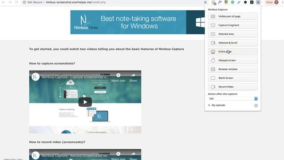The image size is (284, 160).
Task: Open the Nimbus Note Windows banner ad
Action: 138,22
